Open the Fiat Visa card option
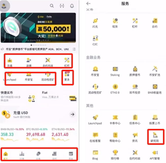Image resolution: width=166 pixels, height=163 pixels. tap(59, 97)
